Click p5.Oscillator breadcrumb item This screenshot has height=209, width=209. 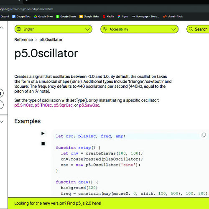[x=51, y=40]
